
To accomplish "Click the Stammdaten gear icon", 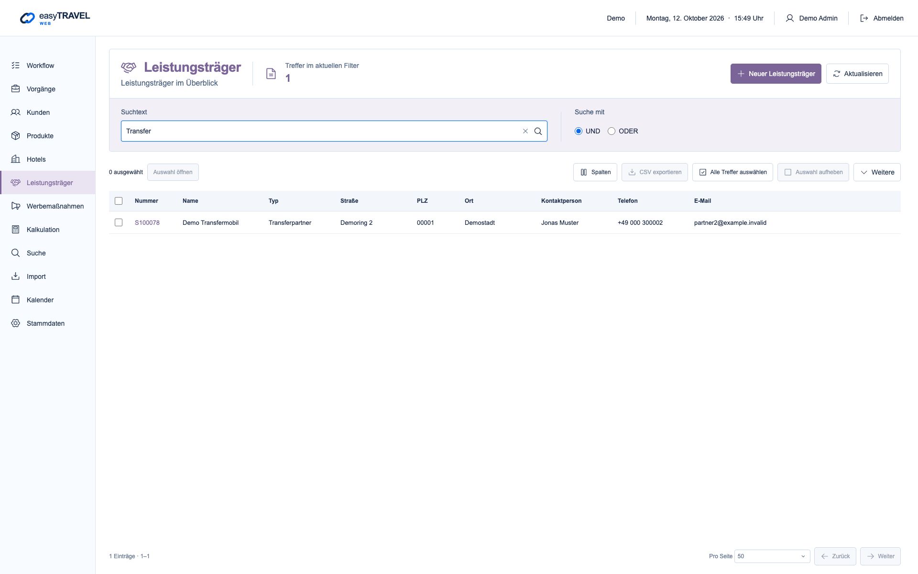I will coord(16,323).
